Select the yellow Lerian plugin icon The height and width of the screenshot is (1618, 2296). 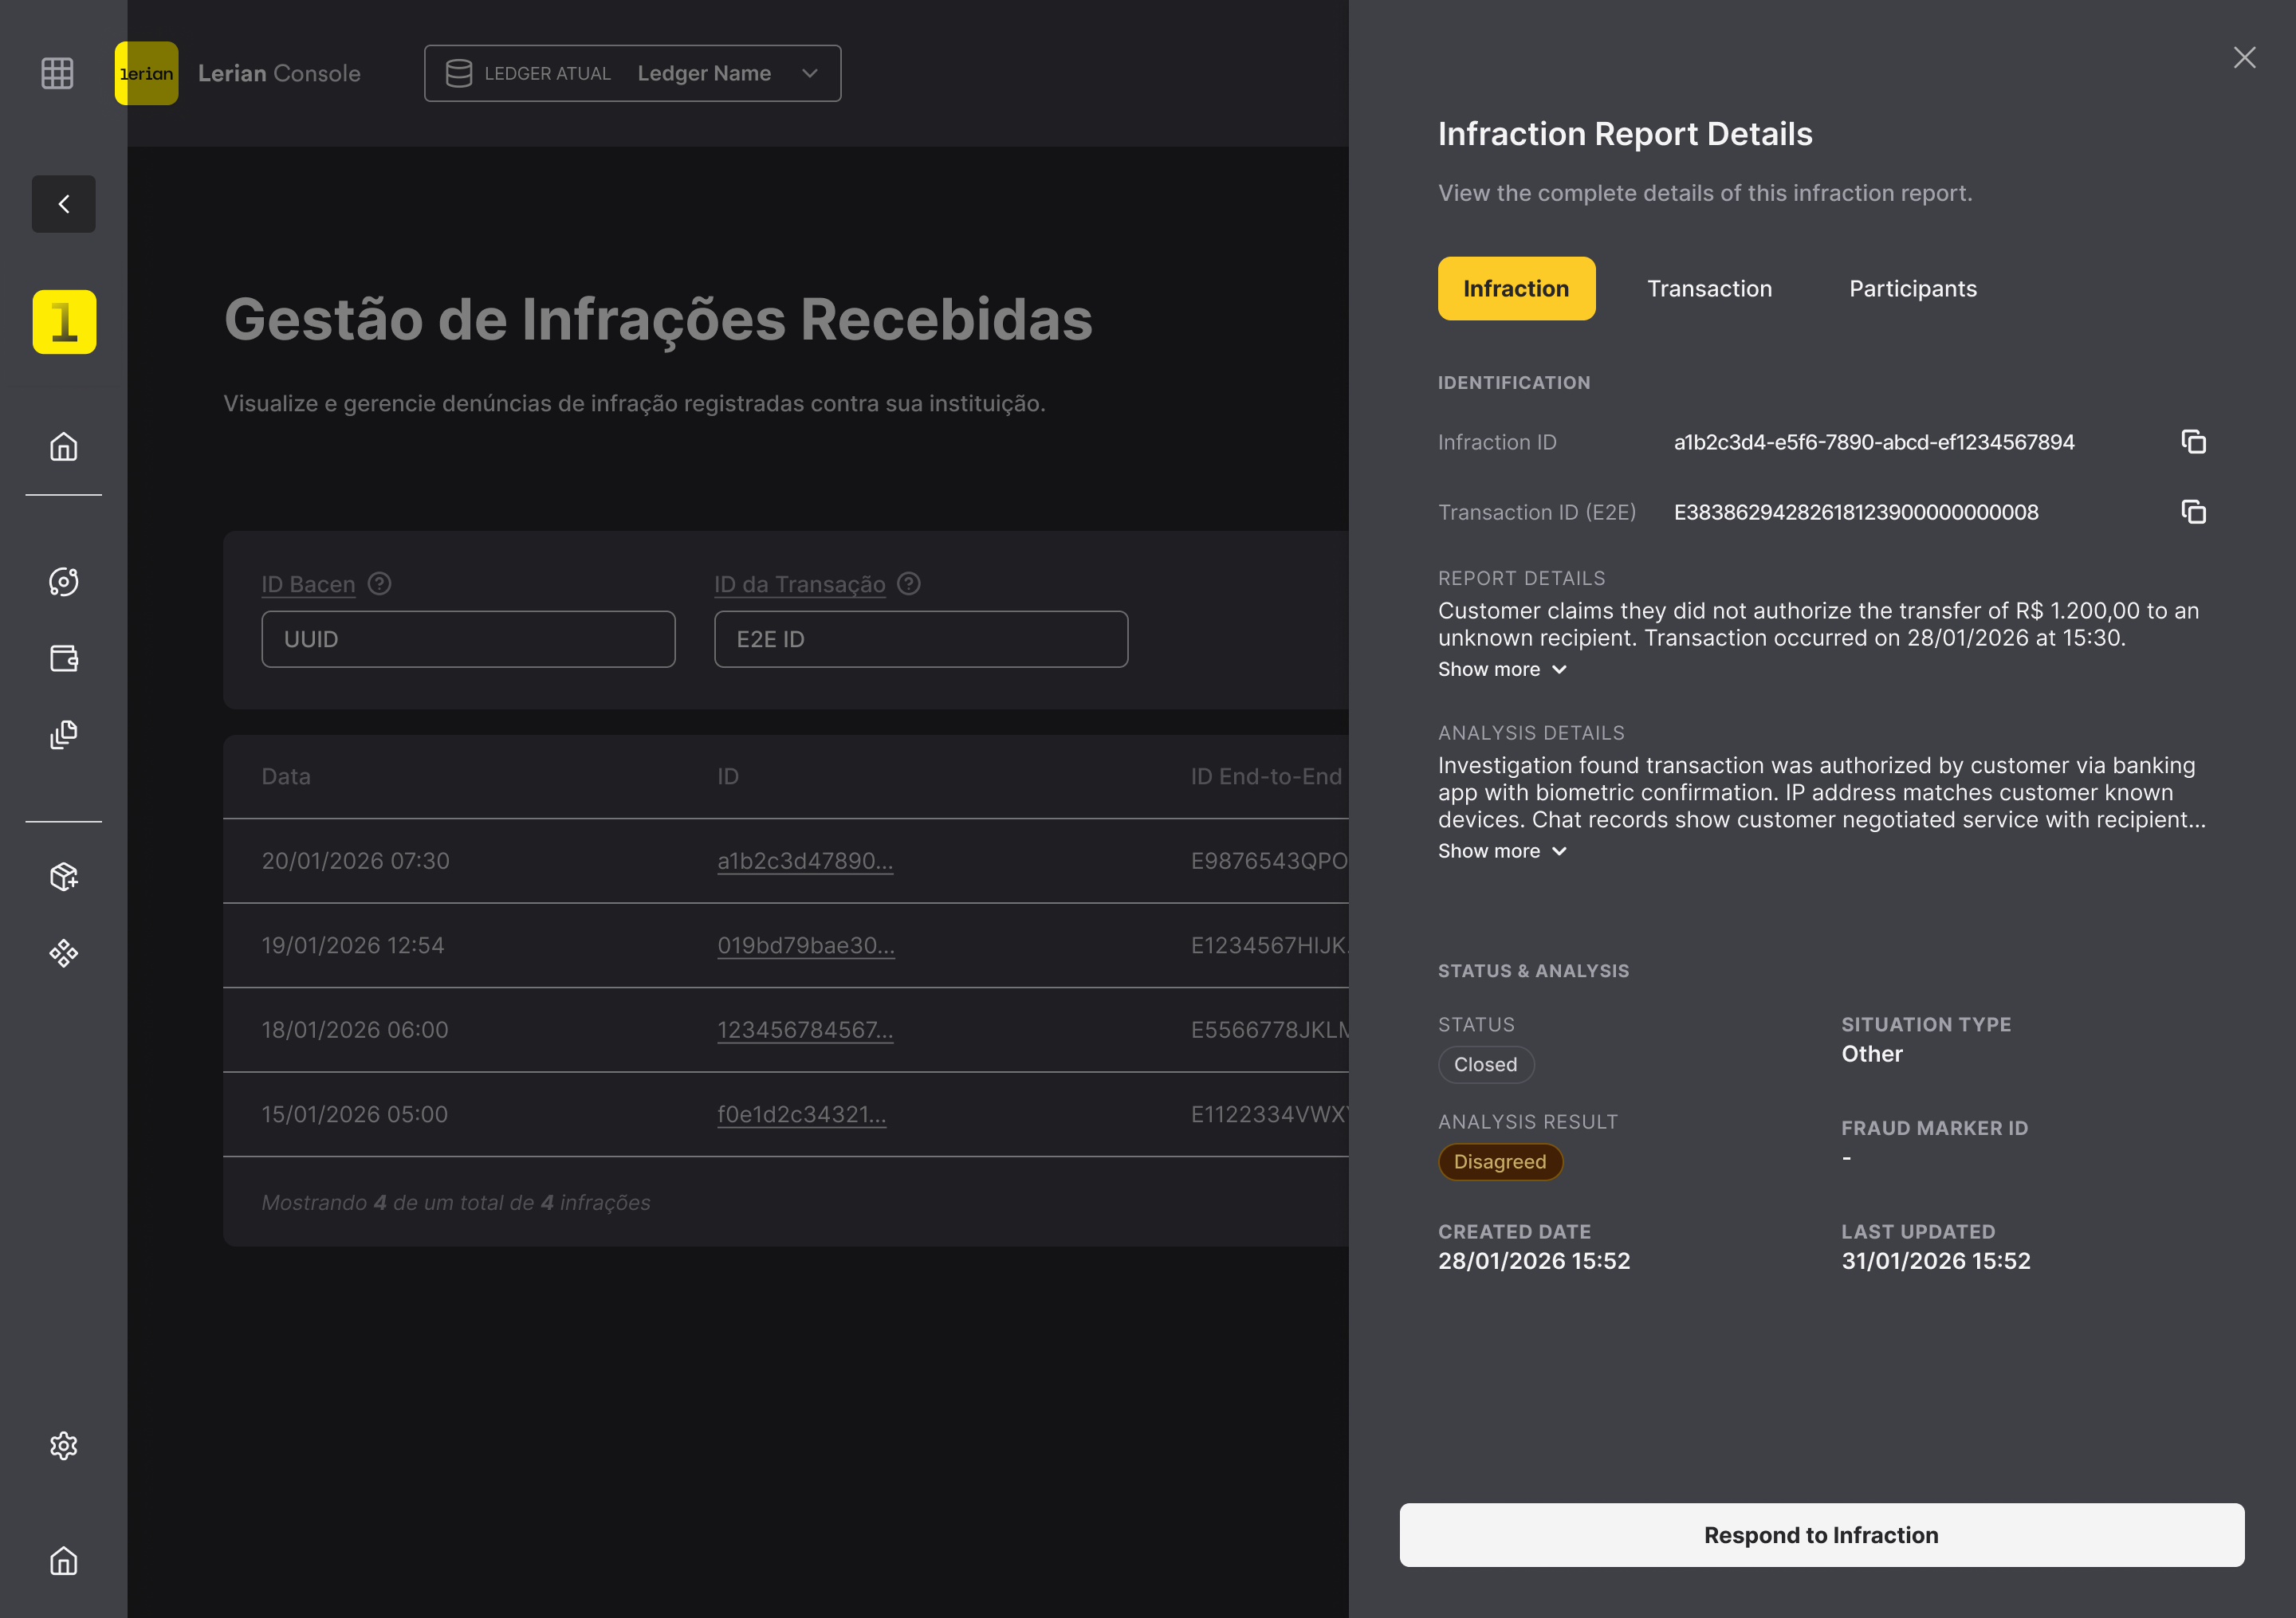pyautogui.click(x=64, y=322)
